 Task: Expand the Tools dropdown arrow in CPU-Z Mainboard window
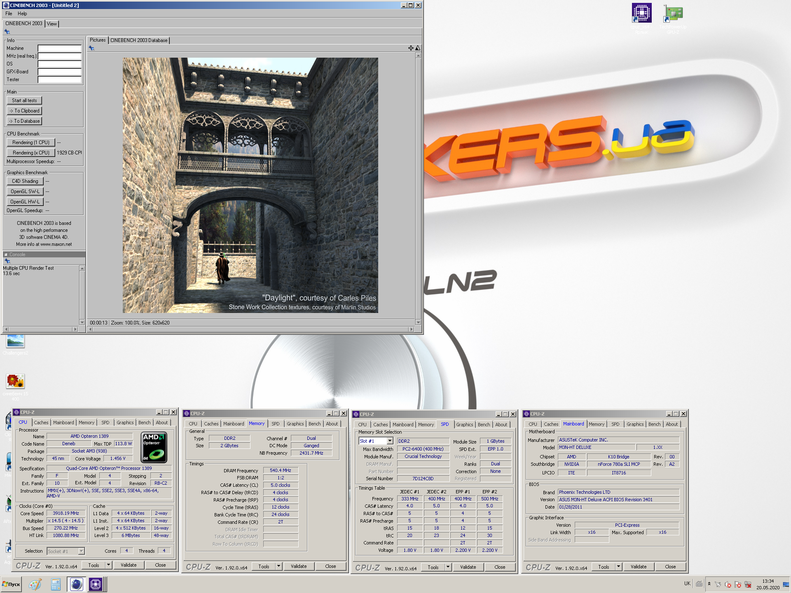point(619,567)
